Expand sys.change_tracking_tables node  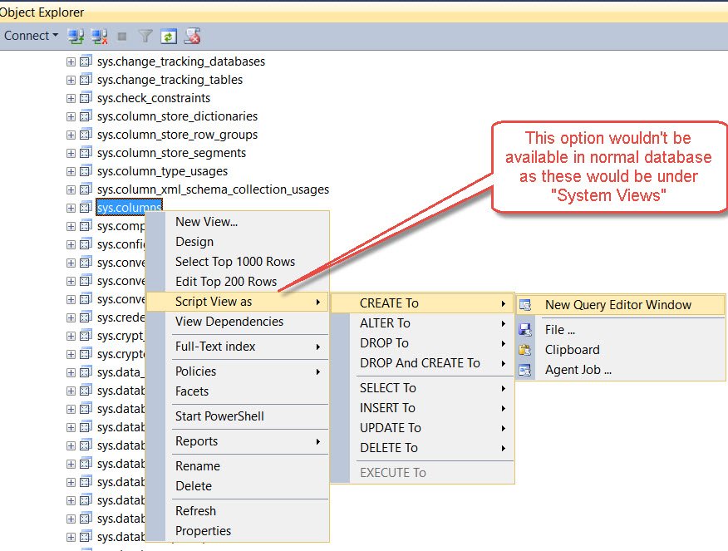coord(71,80)
